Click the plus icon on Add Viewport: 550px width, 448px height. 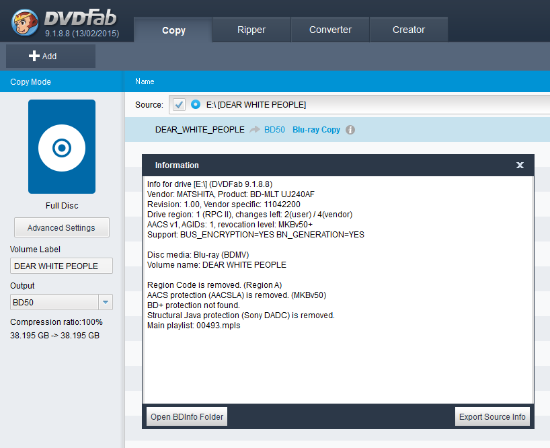point(34,56)
